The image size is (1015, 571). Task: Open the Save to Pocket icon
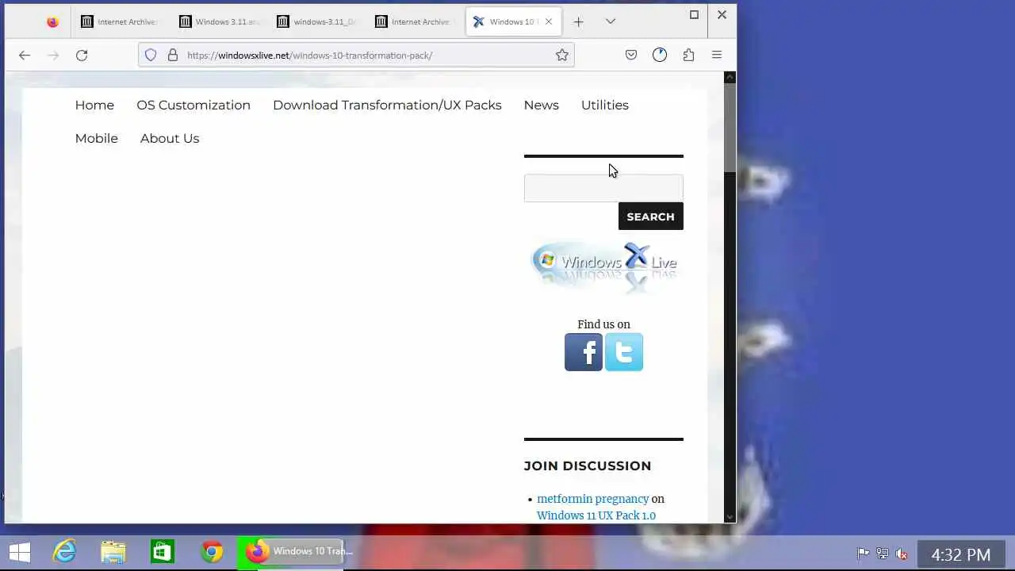click(631, 55)
